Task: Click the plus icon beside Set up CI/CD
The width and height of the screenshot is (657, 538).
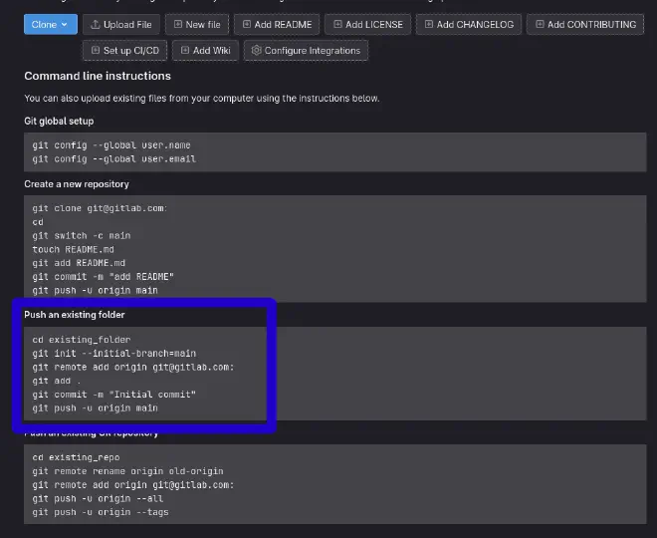Action: pyautogui.click(x=96, y=51)
